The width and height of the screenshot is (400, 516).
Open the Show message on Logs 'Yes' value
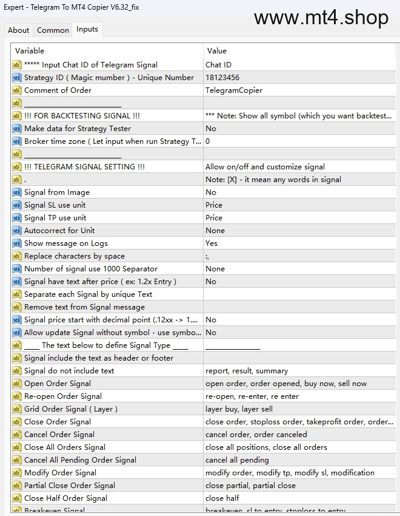point(299,243)
